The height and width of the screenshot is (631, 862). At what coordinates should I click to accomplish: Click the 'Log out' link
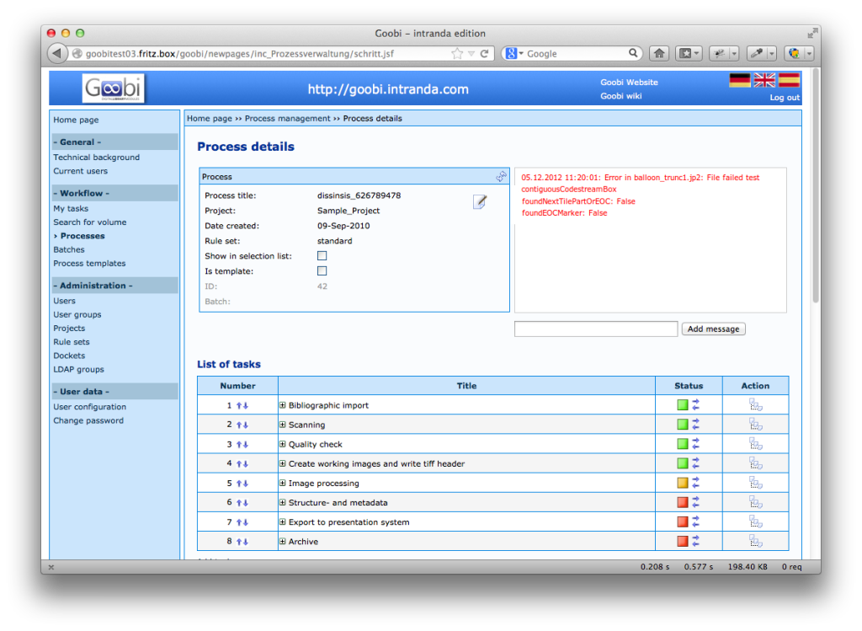pos(785,98)
